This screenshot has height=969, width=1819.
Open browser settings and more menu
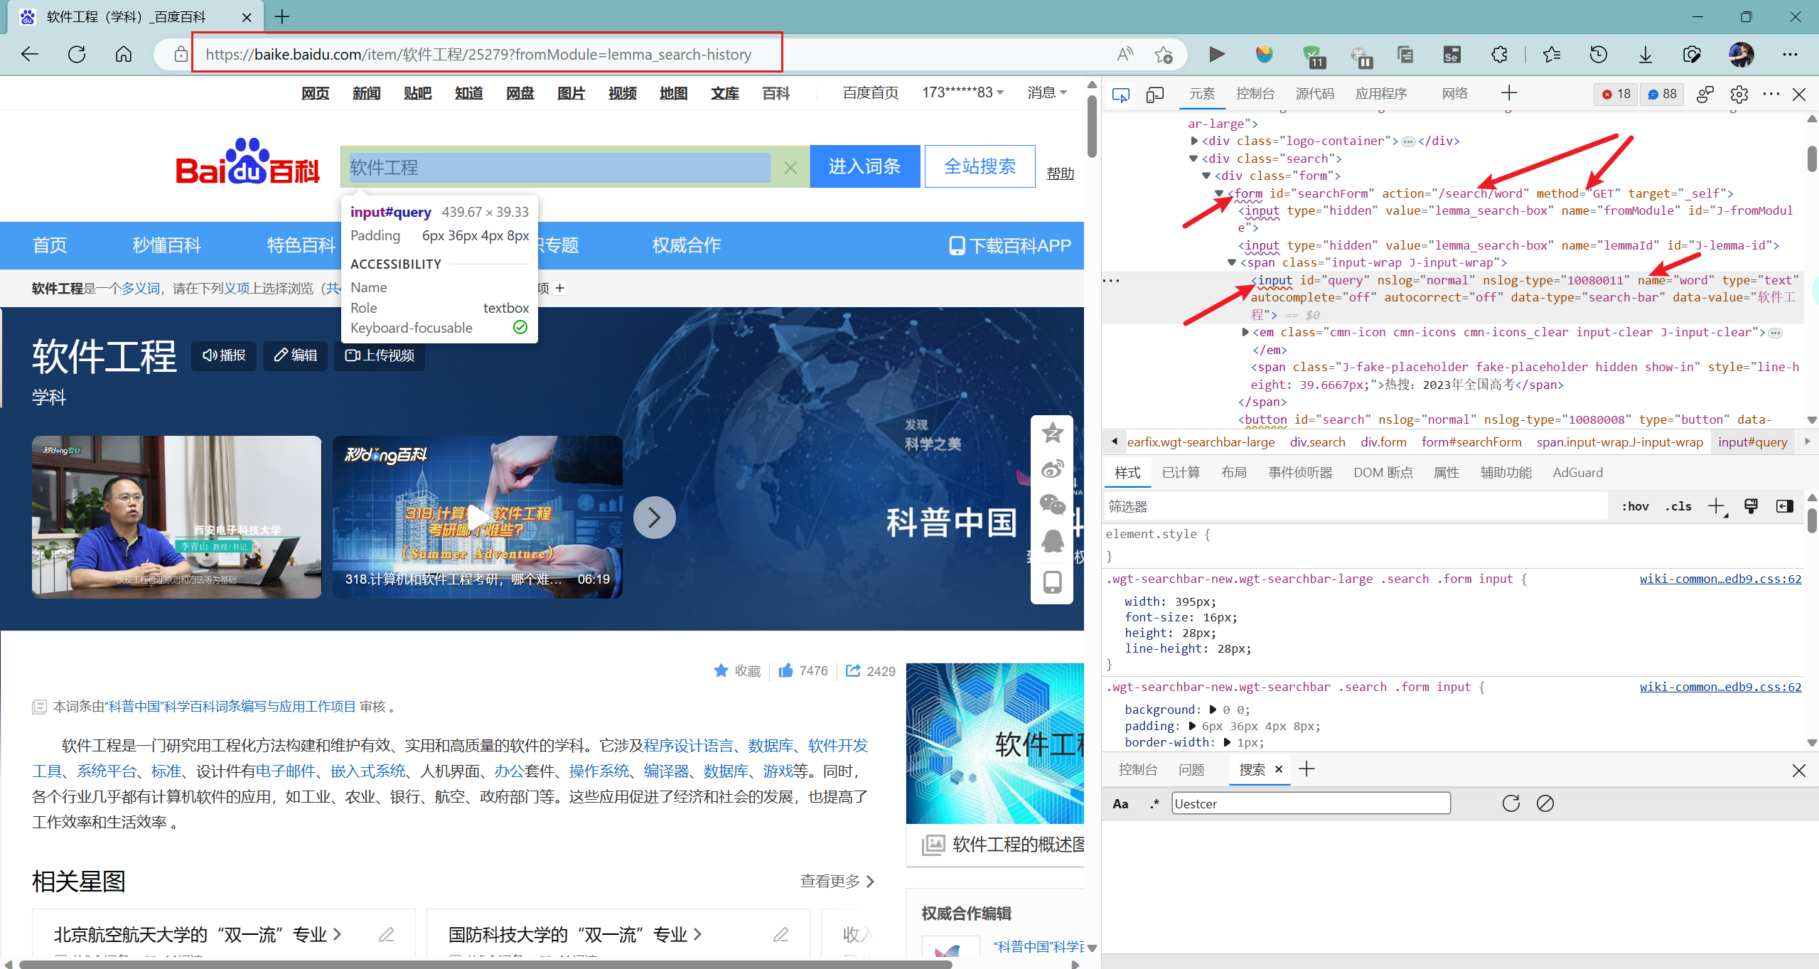(1790, 54)
